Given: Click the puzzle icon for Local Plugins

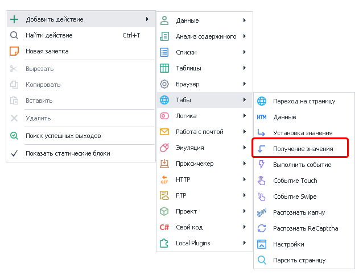Looking at the screenshot, I should [x=164, y=243].
